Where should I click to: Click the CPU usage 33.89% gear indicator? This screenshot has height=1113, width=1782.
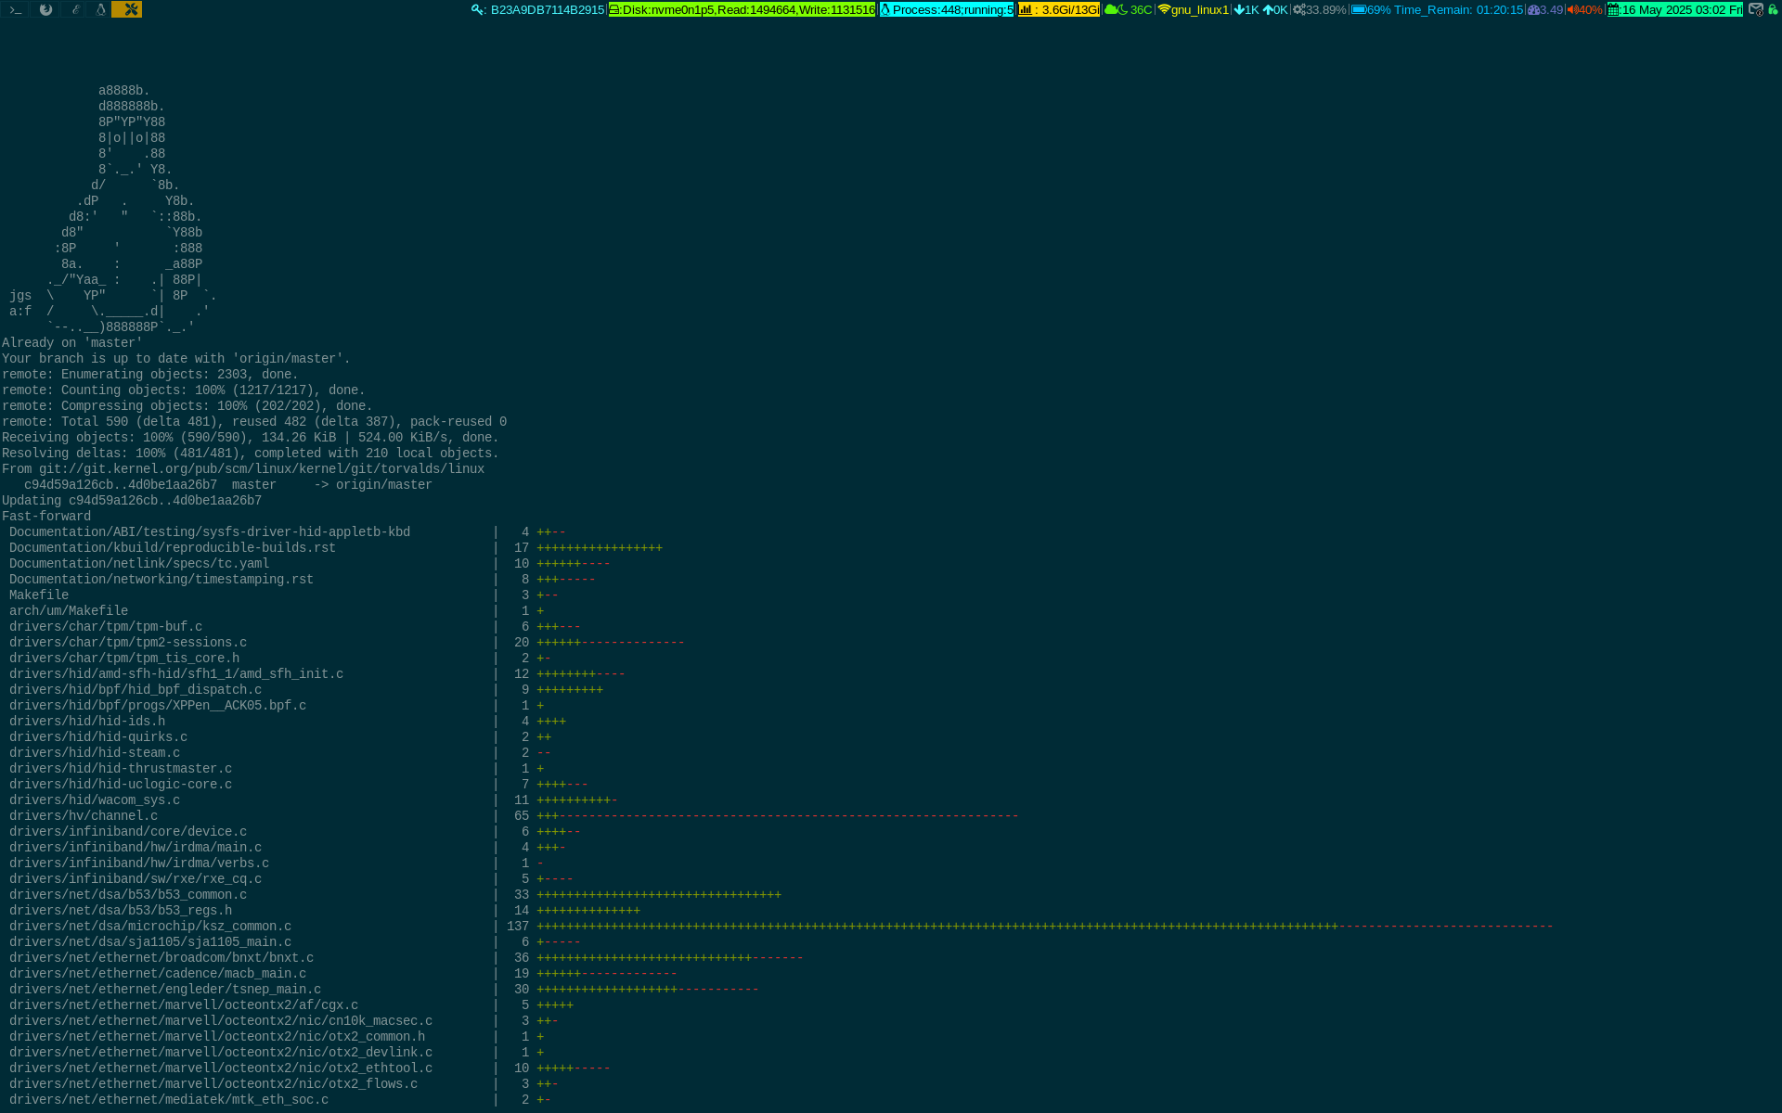[1319, 10]
